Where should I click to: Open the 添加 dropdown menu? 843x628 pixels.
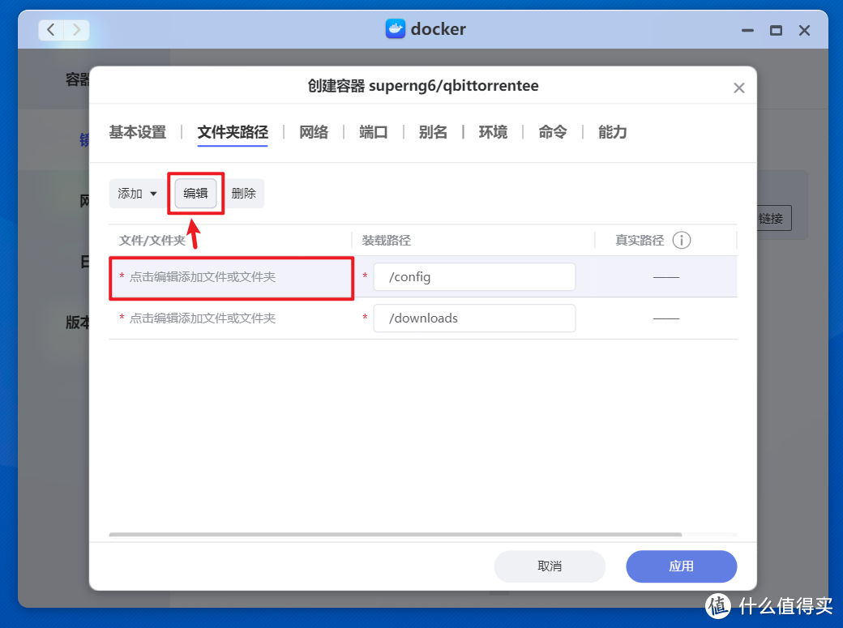[138, 193]
